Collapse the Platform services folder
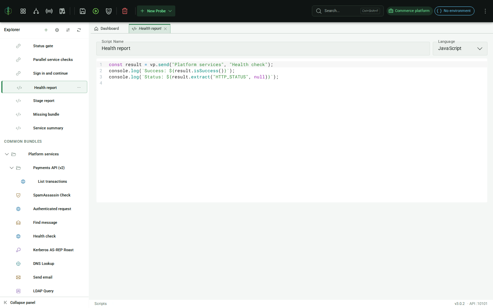Screen dimensions: 493x308 [7, 154]
